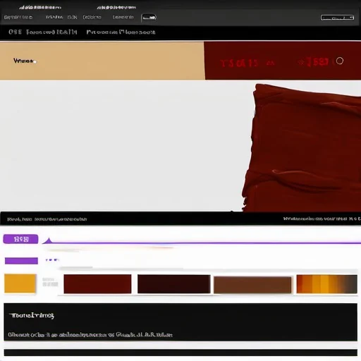Viewport: 361px width, 361px height.
Task: Select the flat purple bar below the purple button
Action: point(21,261)
